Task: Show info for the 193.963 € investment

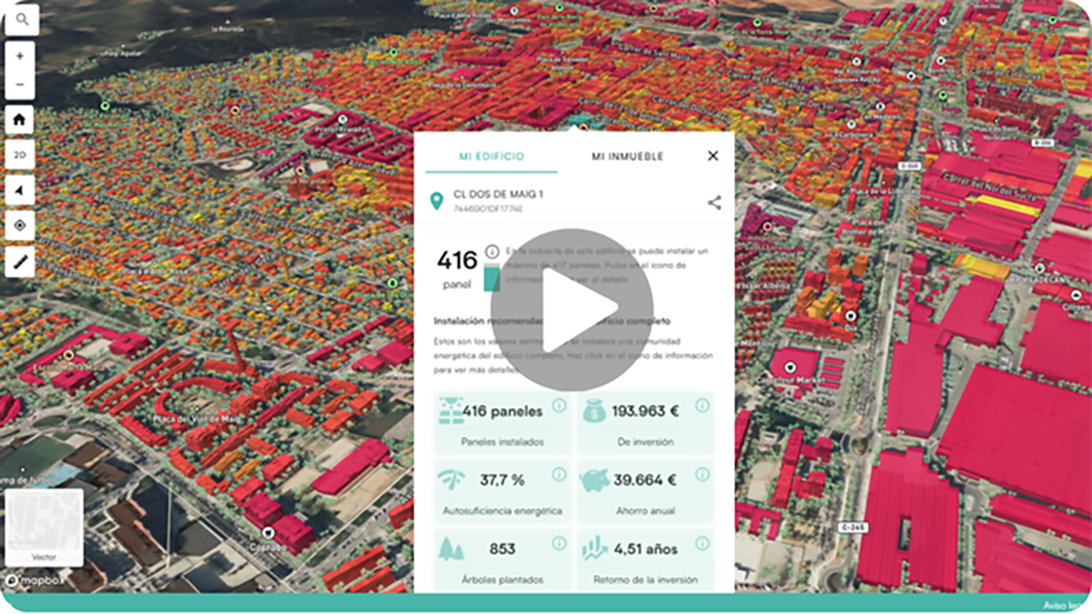Action: 702,406
